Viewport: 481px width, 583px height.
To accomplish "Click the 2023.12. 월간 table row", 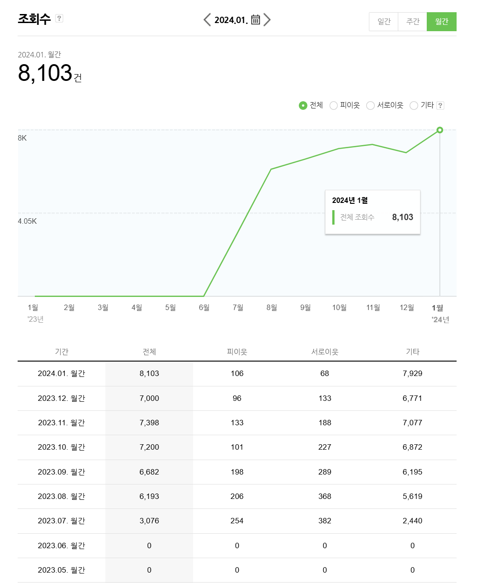I will click(x=61, y=398).
